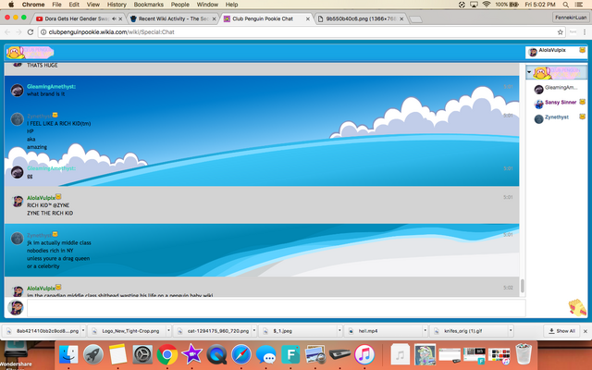Open the FennekinLuan Chrome profile button
Image resolution: width=592 pixels, height=370 pixels.
571,18
